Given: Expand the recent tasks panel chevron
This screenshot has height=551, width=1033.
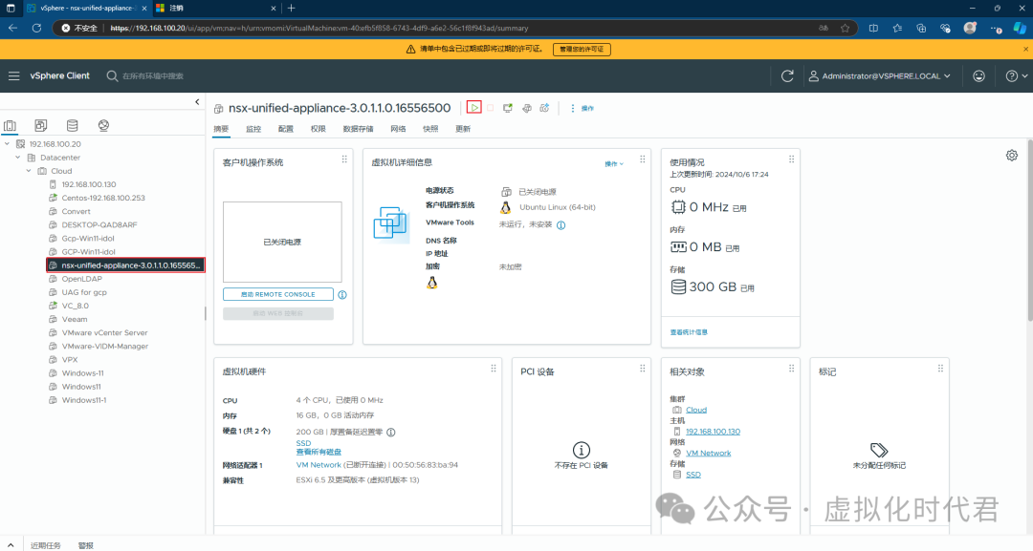Looking at the screenshot, I should tap(11, 545).
